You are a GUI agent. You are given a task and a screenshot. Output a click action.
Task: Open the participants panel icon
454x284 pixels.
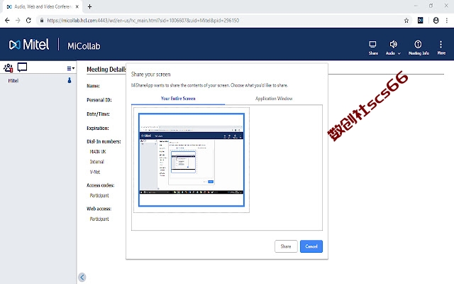click(8, 68)
